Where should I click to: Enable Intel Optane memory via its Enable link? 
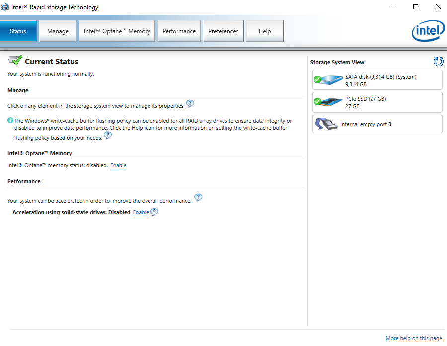(x=118, y=165)
